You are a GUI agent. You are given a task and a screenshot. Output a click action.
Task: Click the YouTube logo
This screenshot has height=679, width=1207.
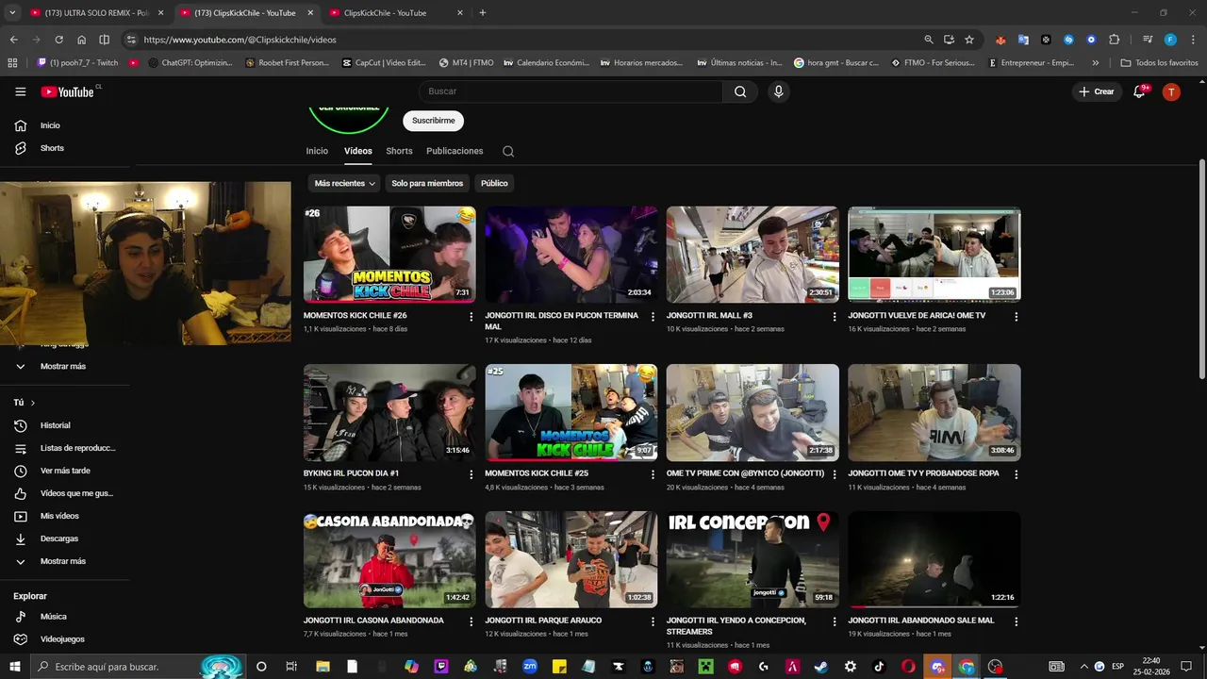point(67,91)
